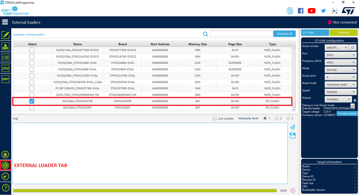Open the Port SWD dropdown
Viewport: 359px width, 195px height.
click(341, 55)
